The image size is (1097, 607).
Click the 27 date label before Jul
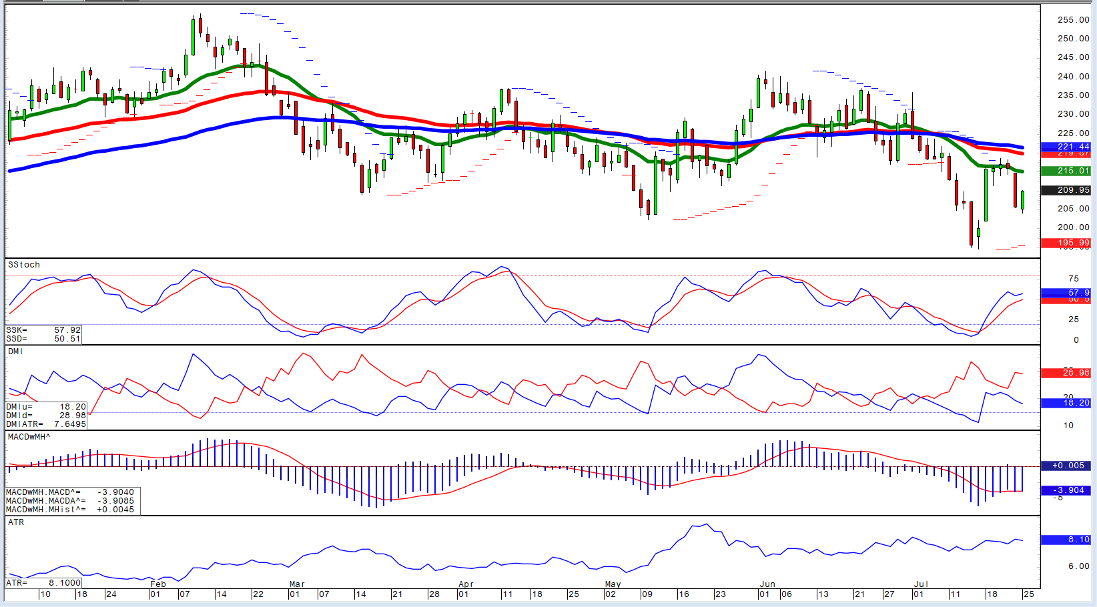point(889,594)
